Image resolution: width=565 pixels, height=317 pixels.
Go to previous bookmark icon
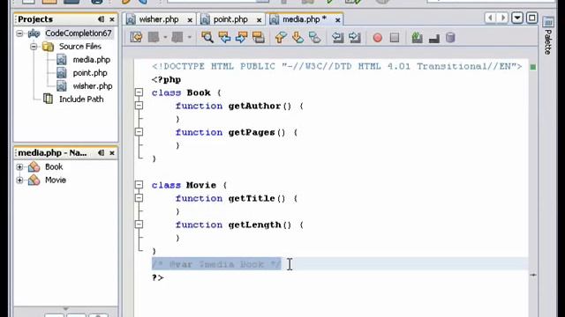(x=281, y=37)
